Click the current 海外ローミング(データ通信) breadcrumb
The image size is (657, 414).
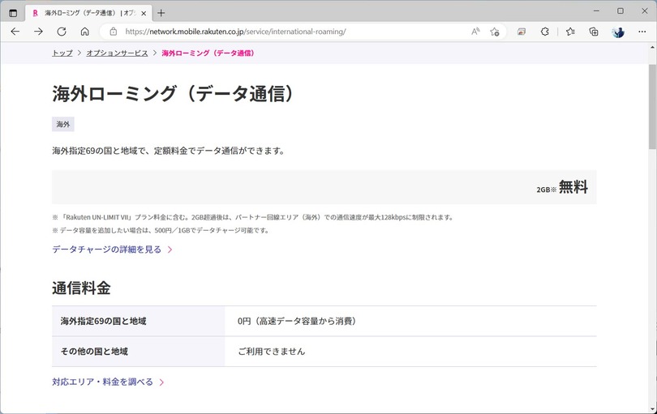point(208,53)
